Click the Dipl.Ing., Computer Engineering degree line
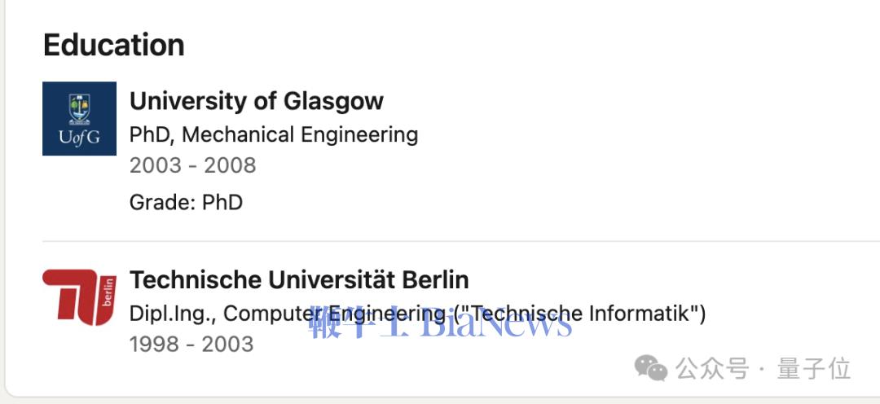The height and width of the screenshot is (404, 880). pyautogui.click(x=417, y=313)
